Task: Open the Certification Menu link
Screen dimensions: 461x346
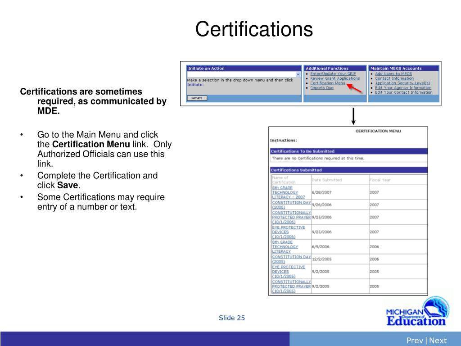Action: (328, 83)
